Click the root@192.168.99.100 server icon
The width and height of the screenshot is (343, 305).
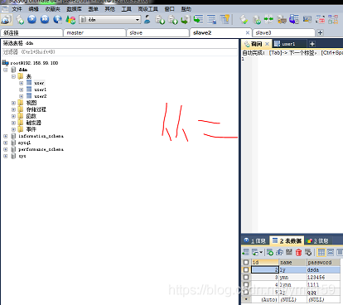point(5,63)
